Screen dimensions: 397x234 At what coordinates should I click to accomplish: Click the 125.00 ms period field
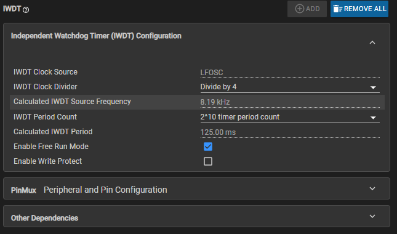click(290, 132)
